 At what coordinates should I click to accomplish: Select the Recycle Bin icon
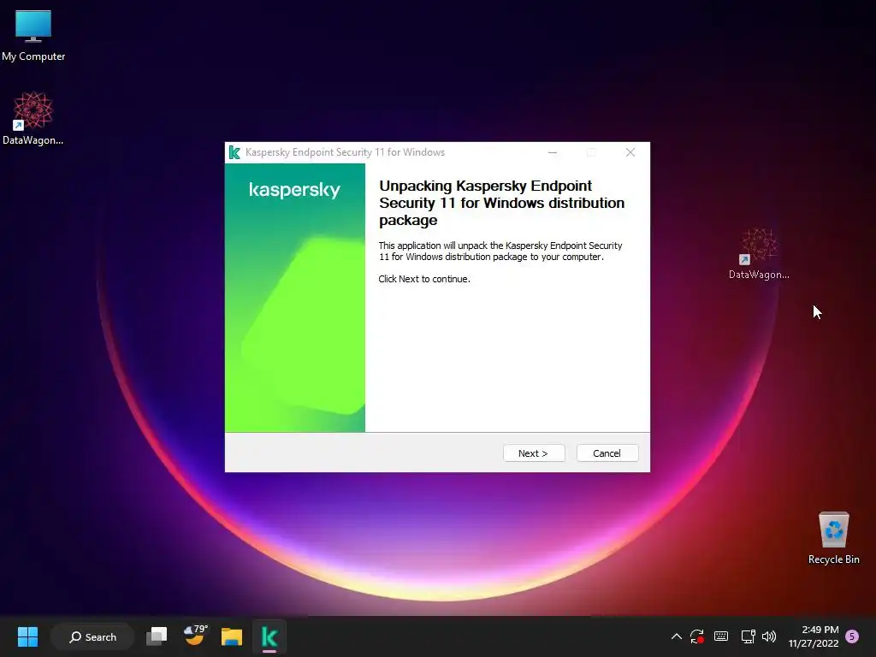(x=833, y=539)
